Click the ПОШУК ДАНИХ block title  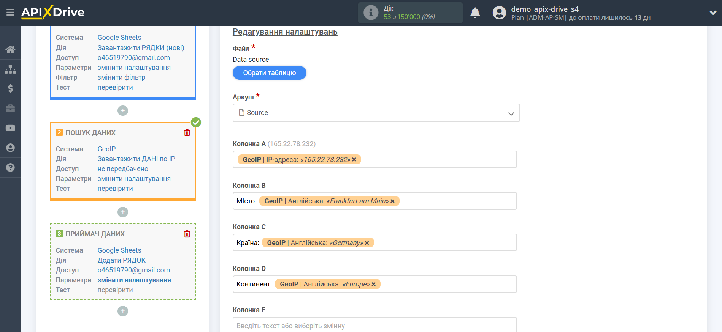[x=90, y=133]
